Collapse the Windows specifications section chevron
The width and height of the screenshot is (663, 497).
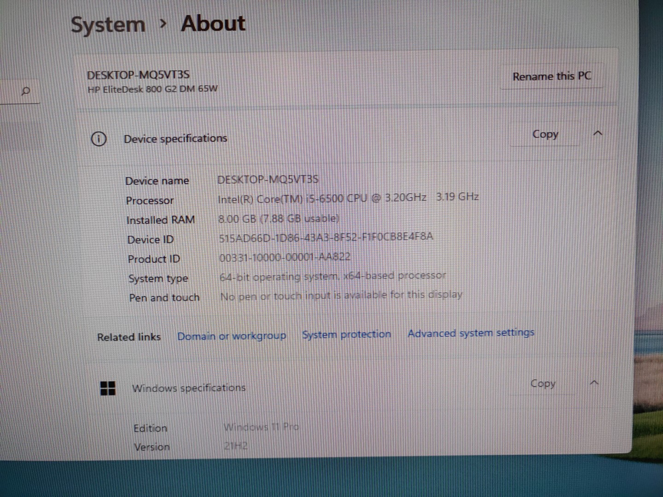click(594, 383)
